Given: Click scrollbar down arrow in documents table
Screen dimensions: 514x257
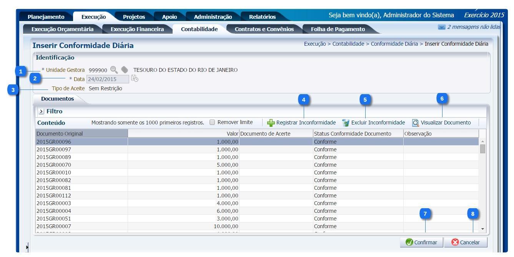Looking at the screenshot, I should (x=483, y=229).
